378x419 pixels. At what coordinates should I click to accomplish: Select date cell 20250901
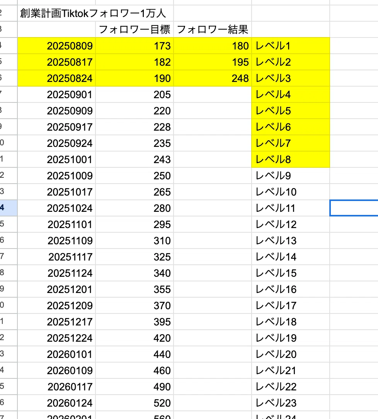57,95
